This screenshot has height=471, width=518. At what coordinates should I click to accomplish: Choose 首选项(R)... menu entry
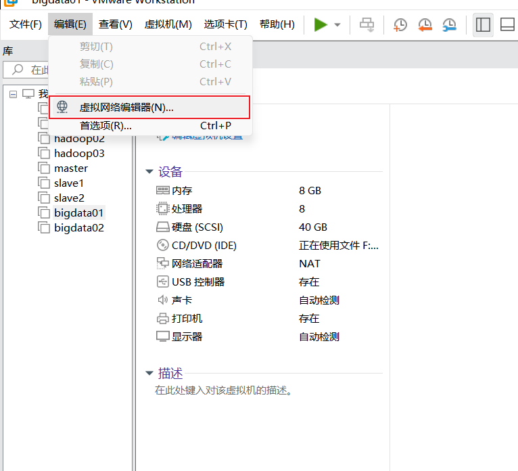coord(151,126)
